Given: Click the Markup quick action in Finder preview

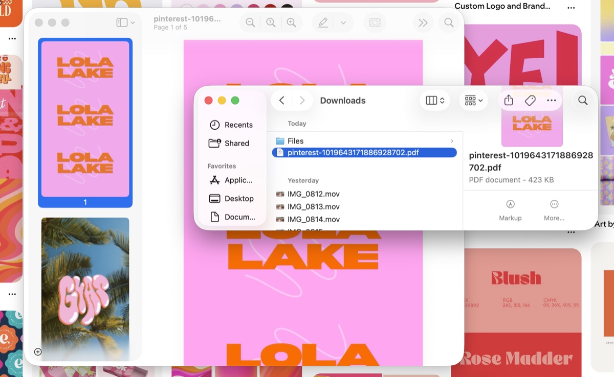Looking at the screenshot, I should 510,210.
